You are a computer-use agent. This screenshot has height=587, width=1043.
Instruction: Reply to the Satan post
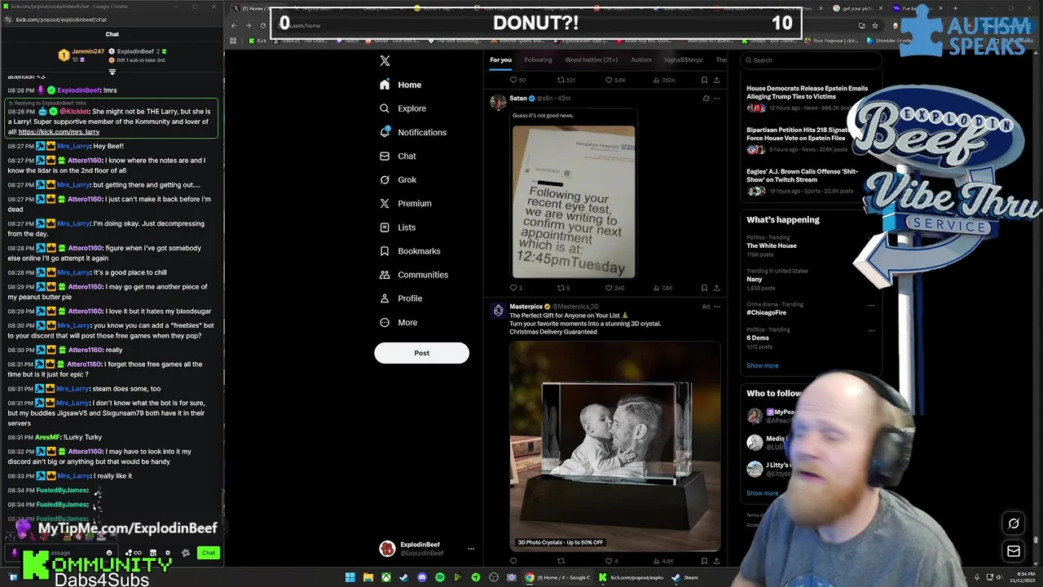click(513, 288)
